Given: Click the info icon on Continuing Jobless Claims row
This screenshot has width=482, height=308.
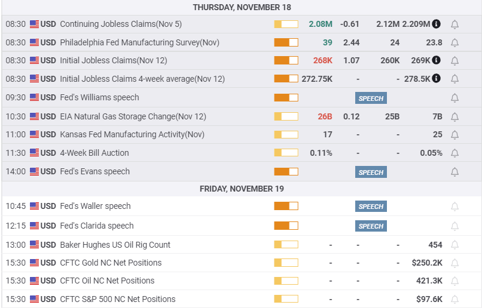Looking at the screenshot, I should (x=437, y=24).
